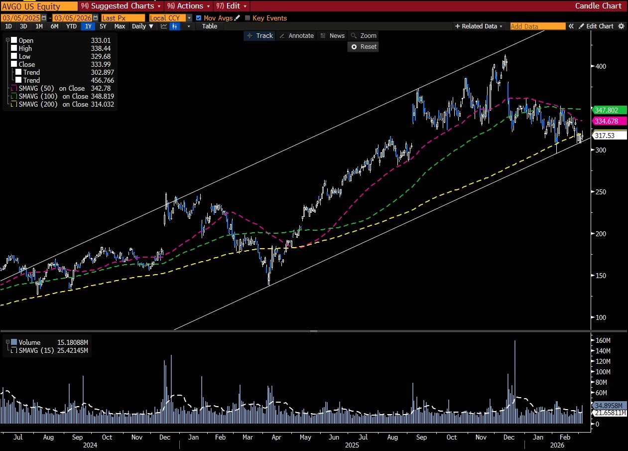Open the end date calendar picker

click(95, 18)
